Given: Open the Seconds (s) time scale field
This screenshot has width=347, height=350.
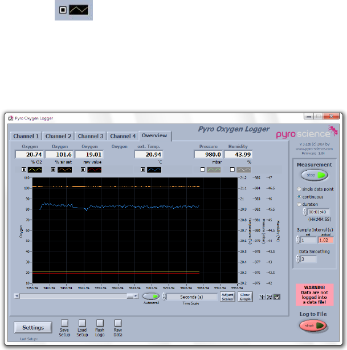Looking at the screenshot, I should tap(191, 297).
